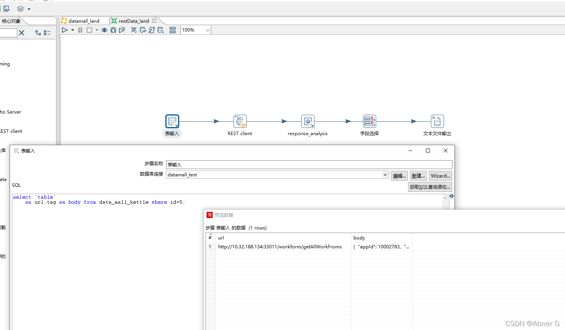The height and width of the screenshot is (330, 565).
Task: Open the run options dropdown arrow
Action: (72, 30)
